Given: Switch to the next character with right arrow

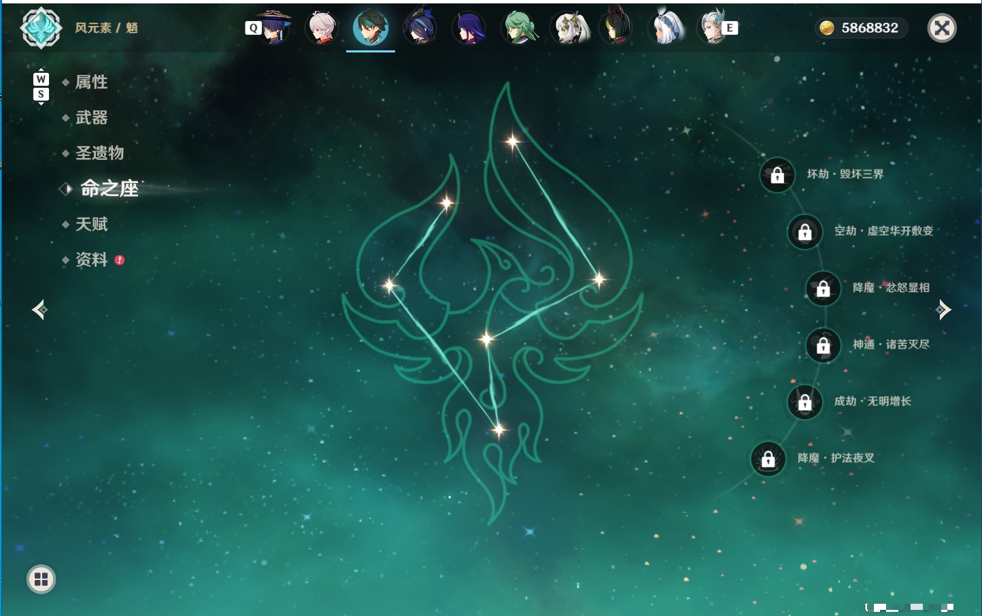Looking at the screenshot, I should pos(943,310).
